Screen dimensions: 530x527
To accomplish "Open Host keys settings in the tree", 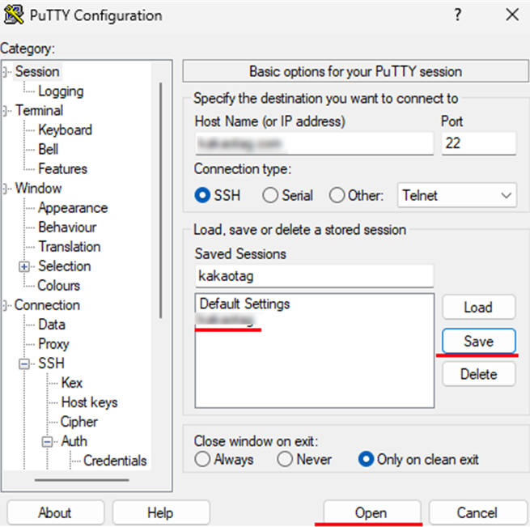I will (89, 402).
